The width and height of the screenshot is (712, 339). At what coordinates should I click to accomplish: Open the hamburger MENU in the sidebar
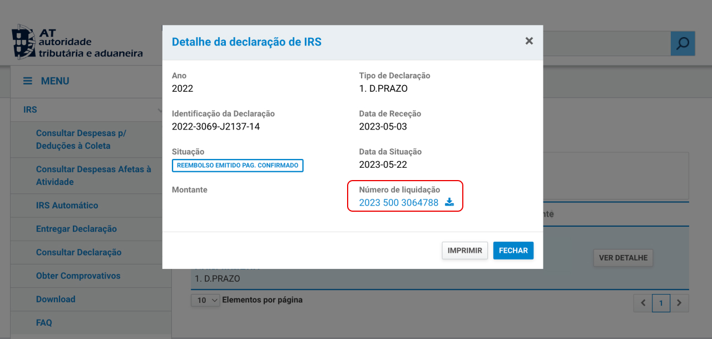pyautogui.click(x=27, y=81)
